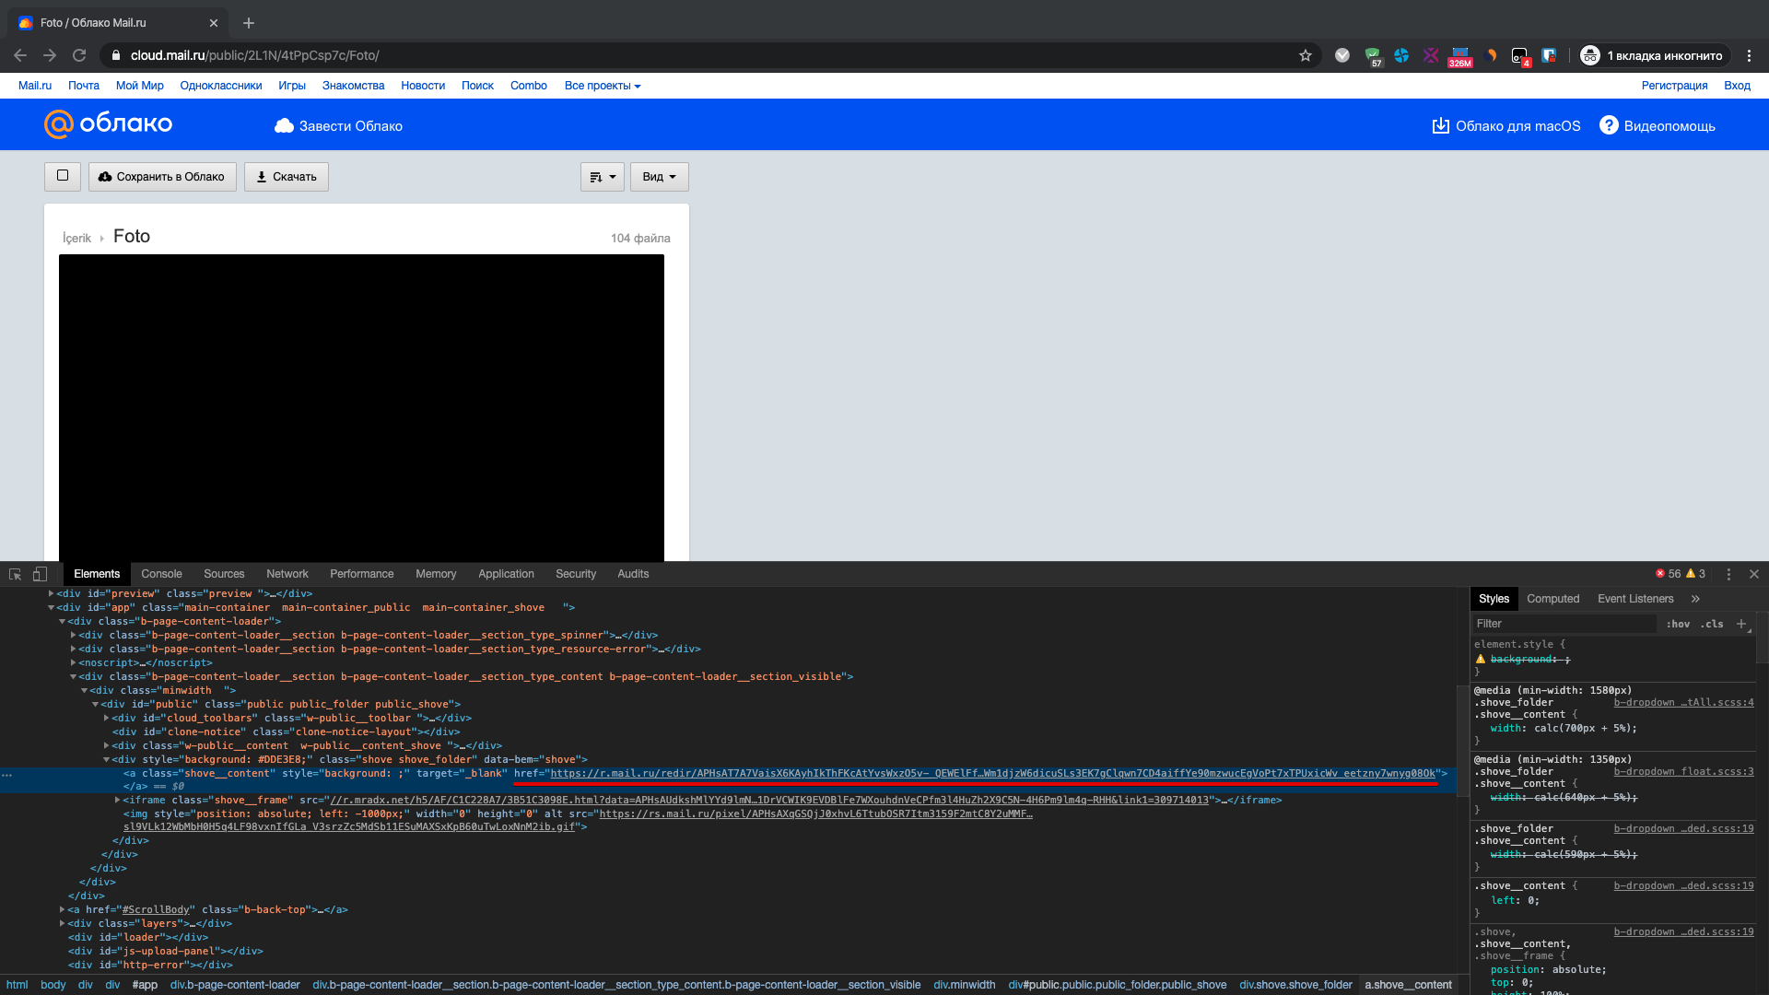
Task: Select the inspect element tool in DevTools
Action: coord(15,574)
